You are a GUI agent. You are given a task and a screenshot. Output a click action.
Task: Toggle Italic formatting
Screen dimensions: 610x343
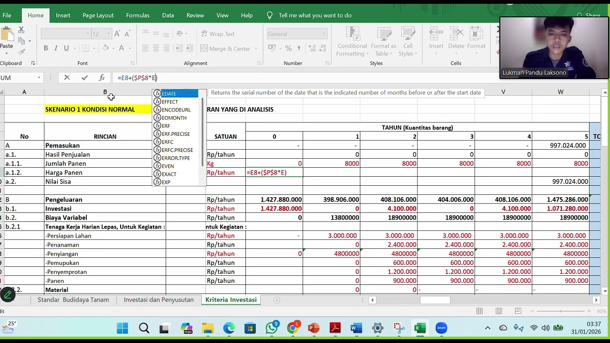click(56, 48)
